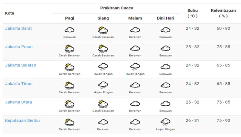Image resolution: width=241 pixels, height=137 pixels.
Task: Open the Jakarta Utara city link
Action: tap(18, 102)
